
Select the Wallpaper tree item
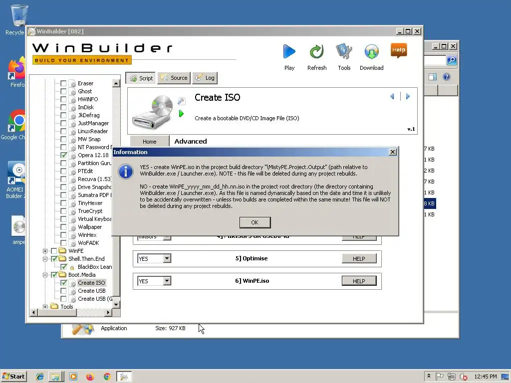[90, 227]
